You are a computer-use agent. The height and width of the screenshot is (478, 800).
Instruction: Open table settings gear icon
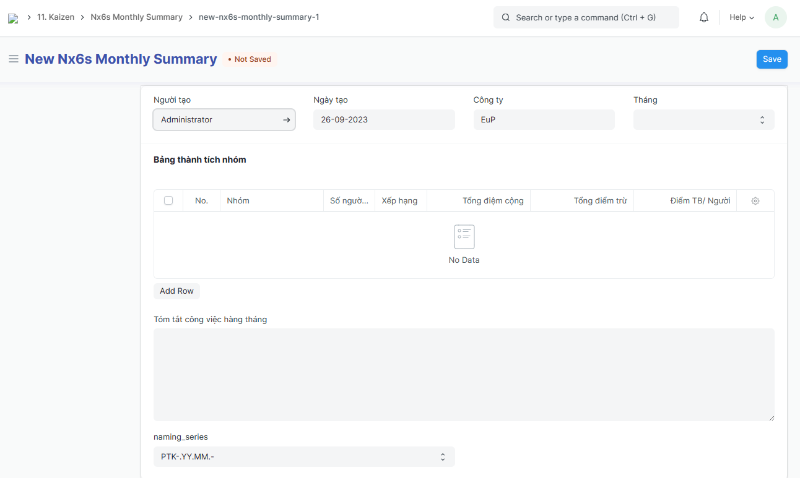pos(755,201)
